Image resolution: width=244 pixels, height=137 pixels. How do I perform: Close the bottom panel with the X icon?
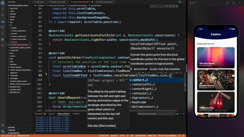[x=184, y=114]
